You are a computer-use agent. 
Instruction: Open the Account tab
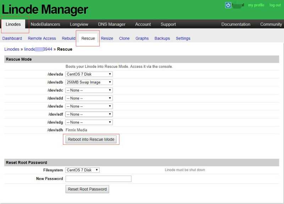pos(143,24)
